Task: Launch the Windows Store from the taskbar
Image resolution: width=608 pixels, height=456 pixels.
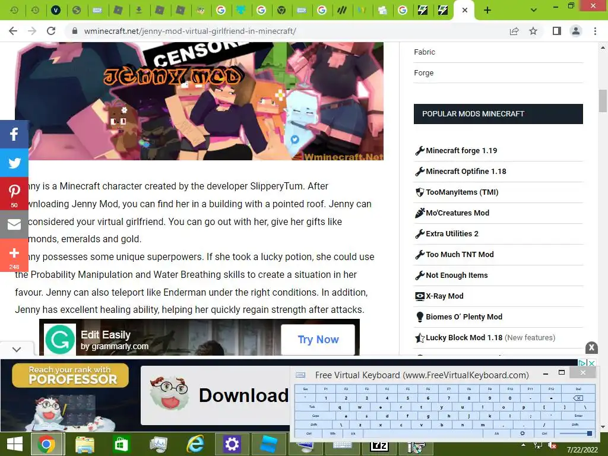Action: [121, 444]
